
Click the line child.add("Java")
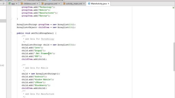tap(32, 48)
